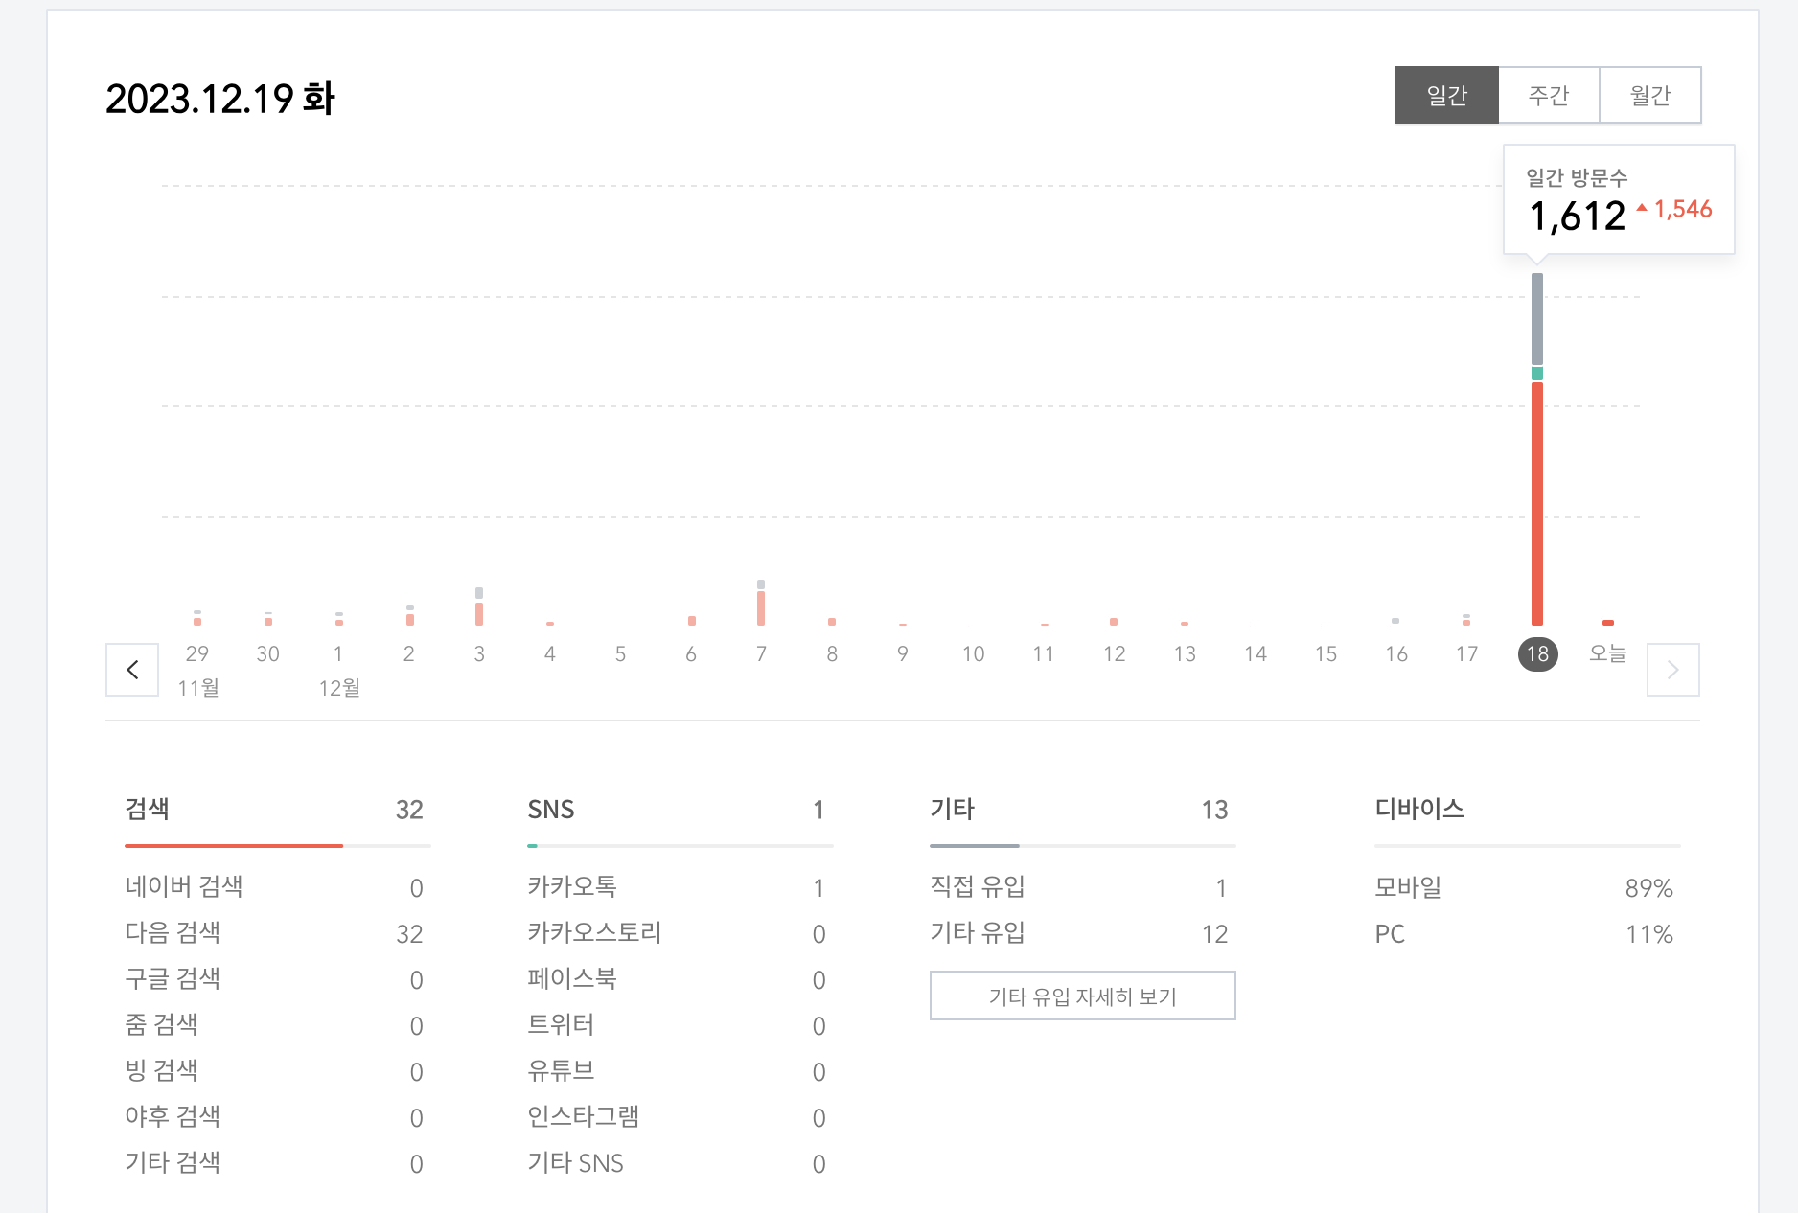Select date 7 on the chart axis

coord(761,654)
